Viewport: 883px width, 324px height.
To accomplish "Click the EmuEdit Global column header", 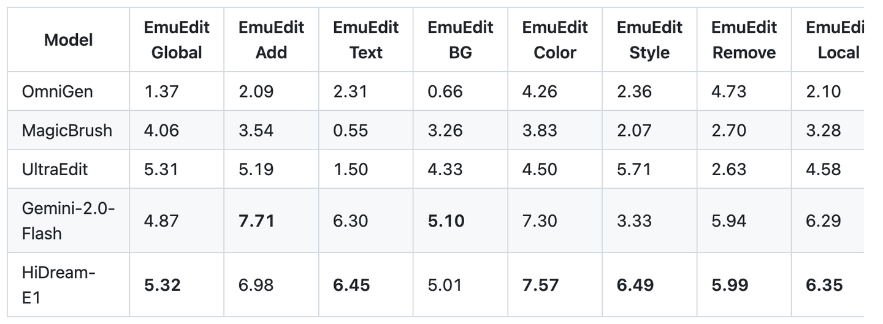I will pos(177,40).
